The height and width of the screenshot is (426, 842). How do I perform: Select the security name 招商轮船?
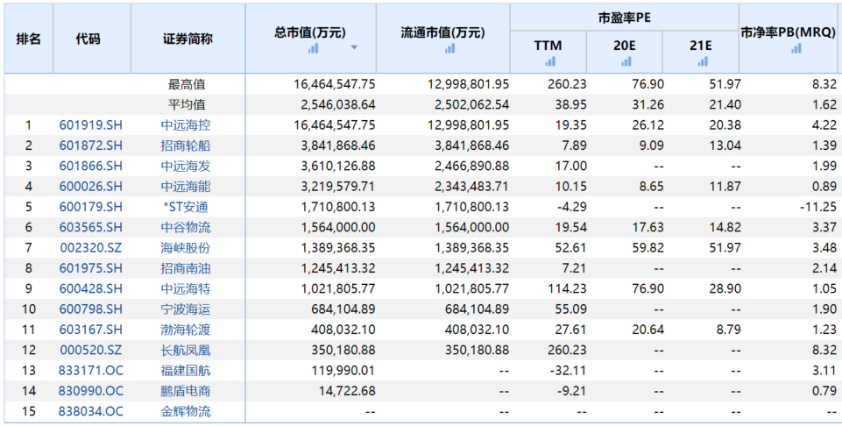click(x=186, y=146)
